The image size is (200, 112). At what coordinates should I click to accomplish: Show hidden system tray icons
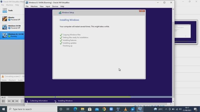166,109
